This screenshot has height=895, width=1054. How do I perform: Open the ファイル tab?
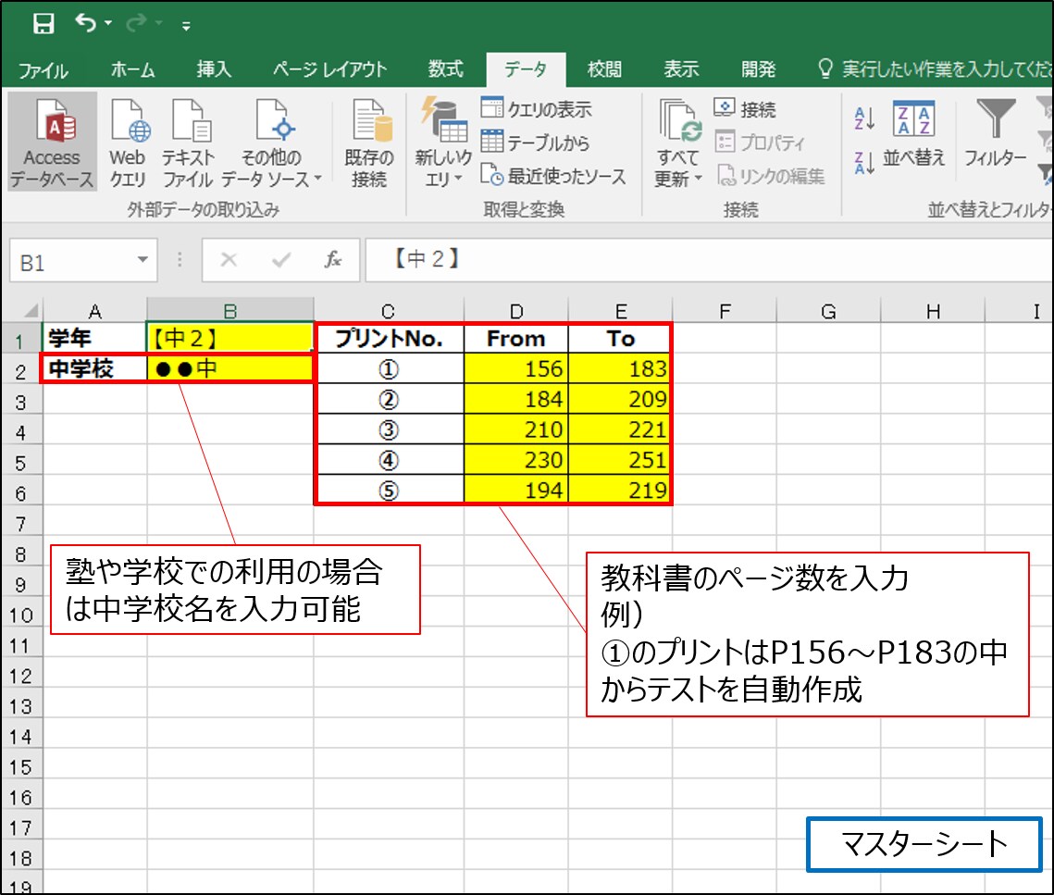(x=43, y=70)
